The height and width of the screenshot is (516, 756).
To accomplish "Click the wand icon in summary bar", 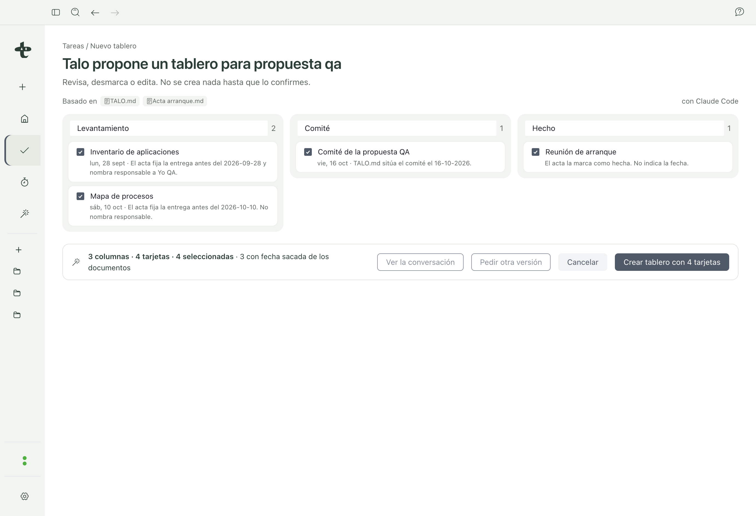I will pos(76,262).
